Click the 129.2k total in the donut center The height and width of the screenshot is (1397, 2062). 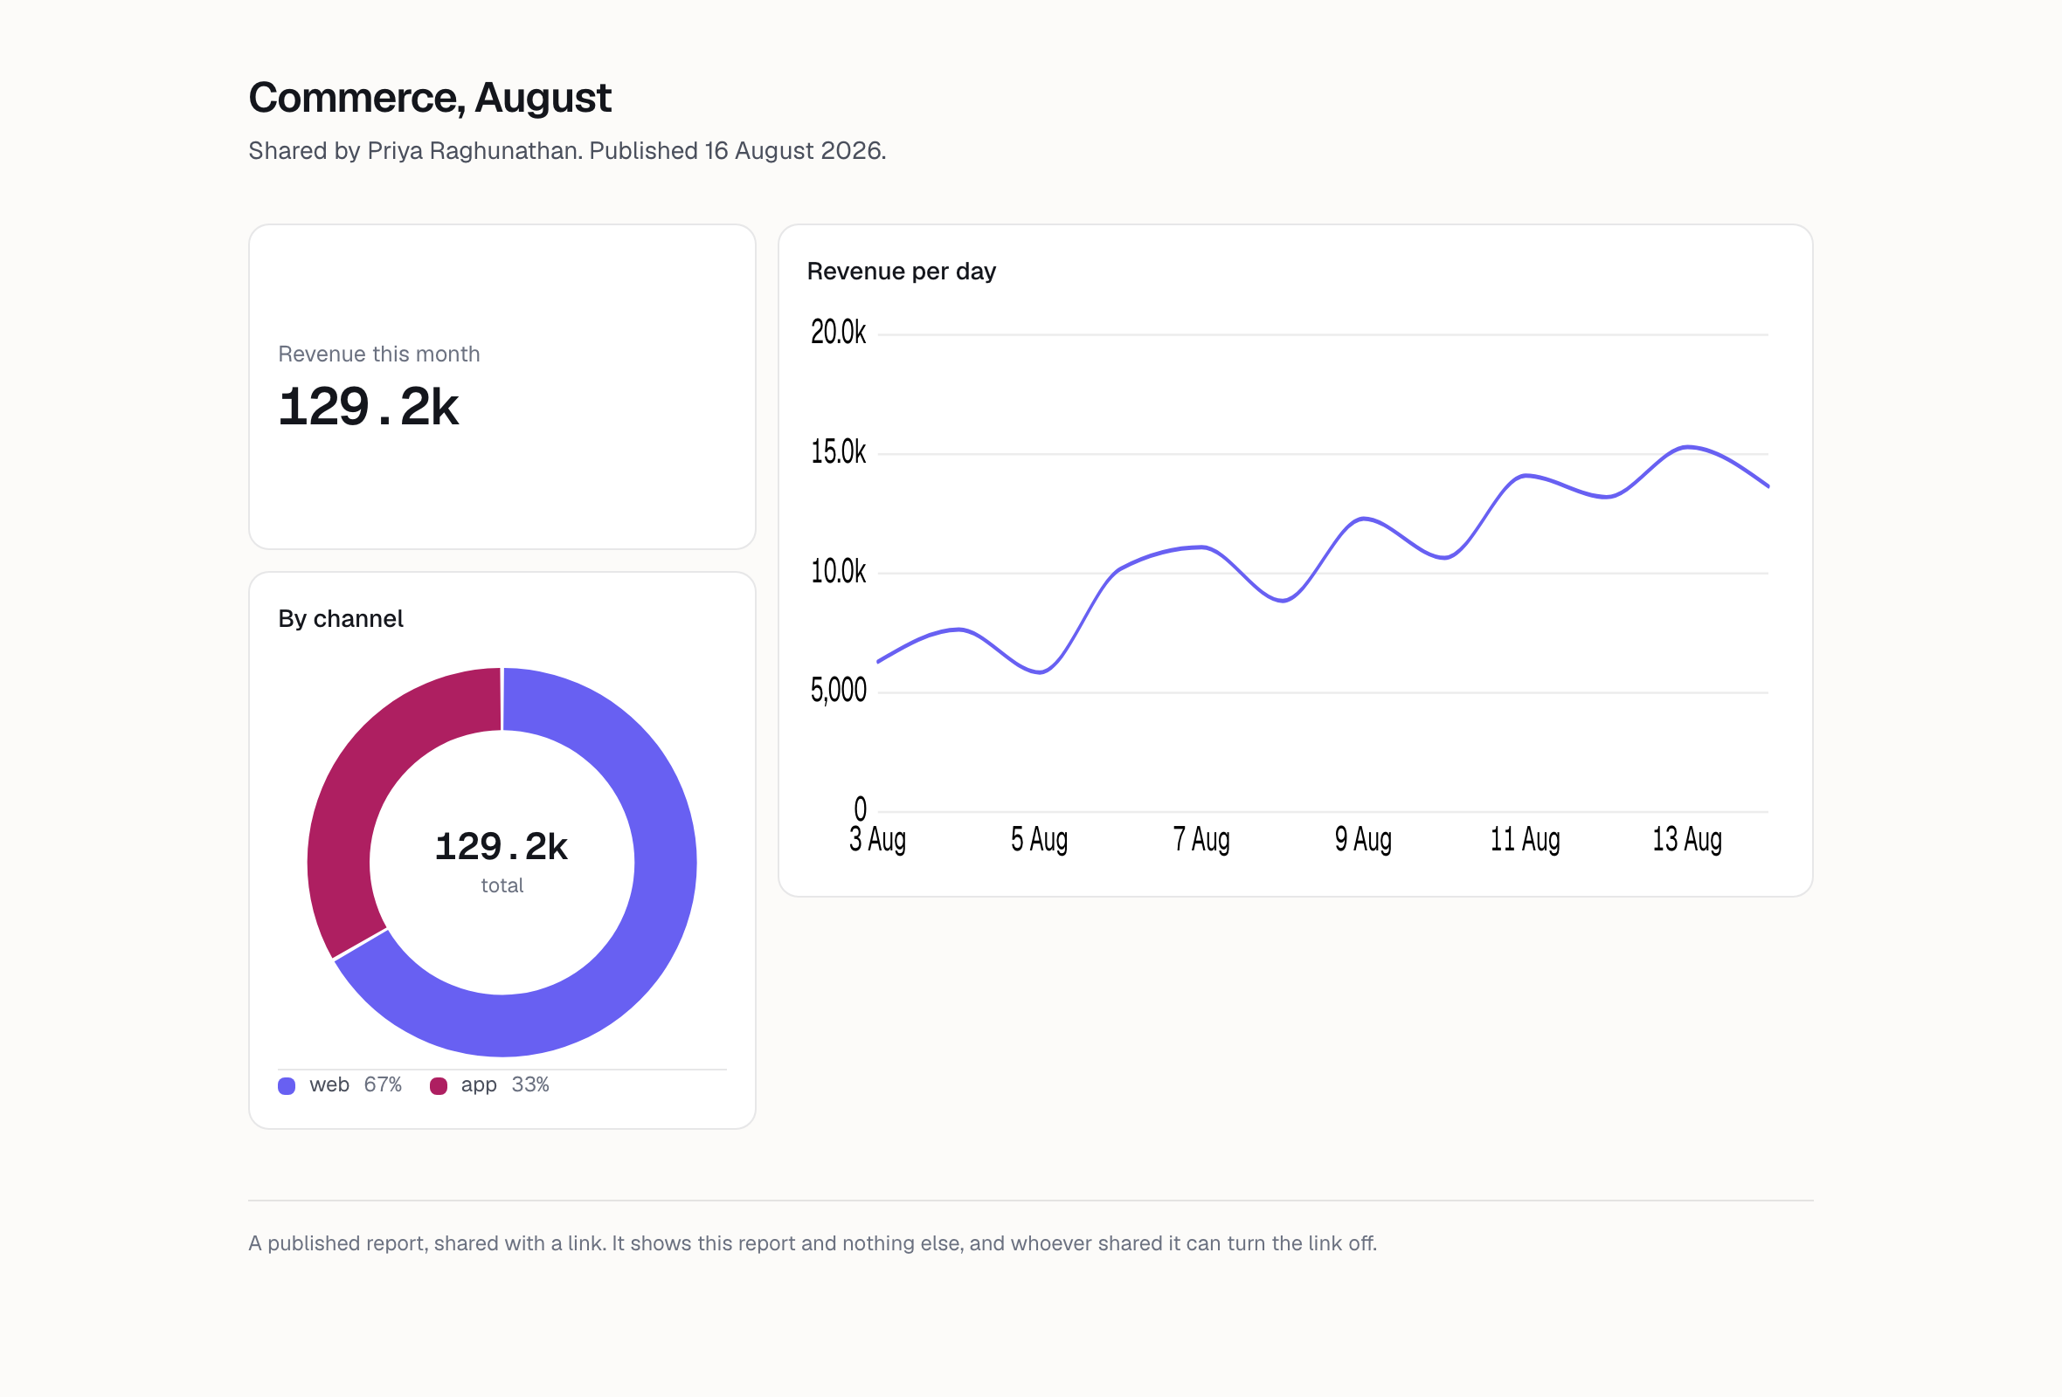(x=502, y=847)
